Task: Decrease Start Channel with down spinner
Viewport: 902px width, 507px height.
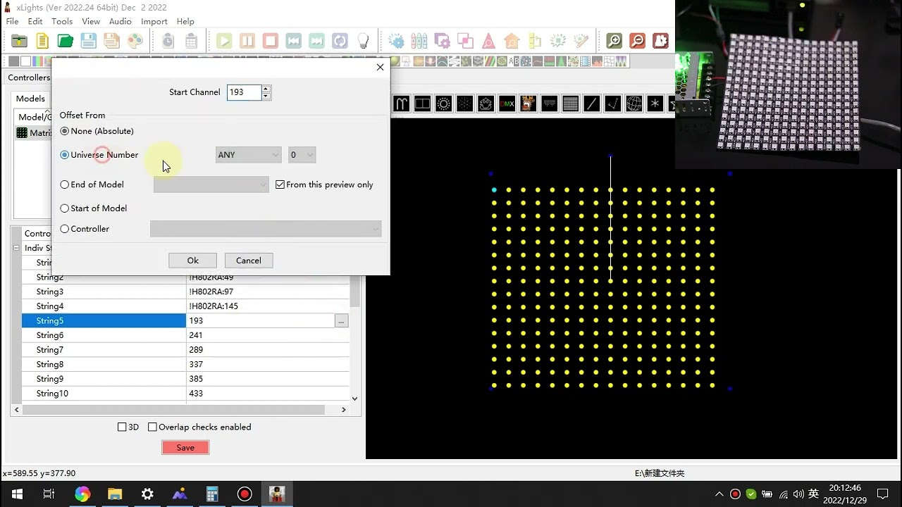Action: (266, 96)
